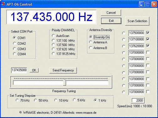
Task: Uncheck the checkbox next to 137620000
Action: tap(148, 46)
